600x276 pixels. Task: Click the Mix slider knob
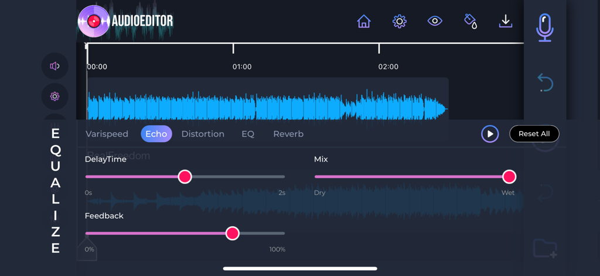[509, 177]
